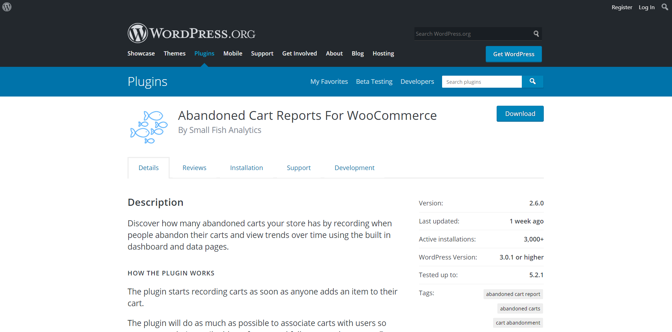The width and height of the screenshot is (672, 332).
Task: Select the 'abandoned carts' tag
Action: [x=520, y=309]
